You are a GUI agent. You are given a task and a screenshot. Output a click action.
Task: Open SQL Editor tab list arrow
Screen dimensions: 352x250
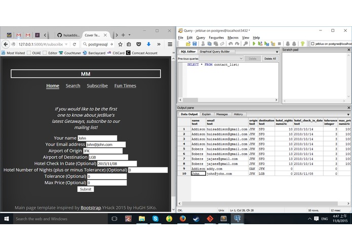point(277,52)
